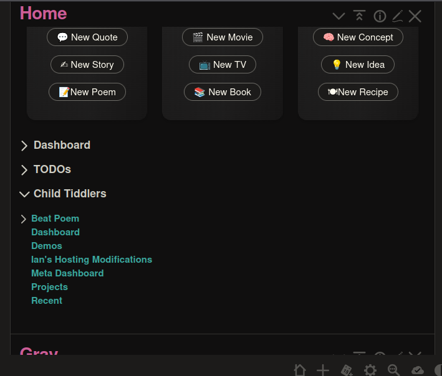The image size is (442, 376).
Task: Edit the Home tiddler with pencil icon
Action: click(x=398, y=16)
